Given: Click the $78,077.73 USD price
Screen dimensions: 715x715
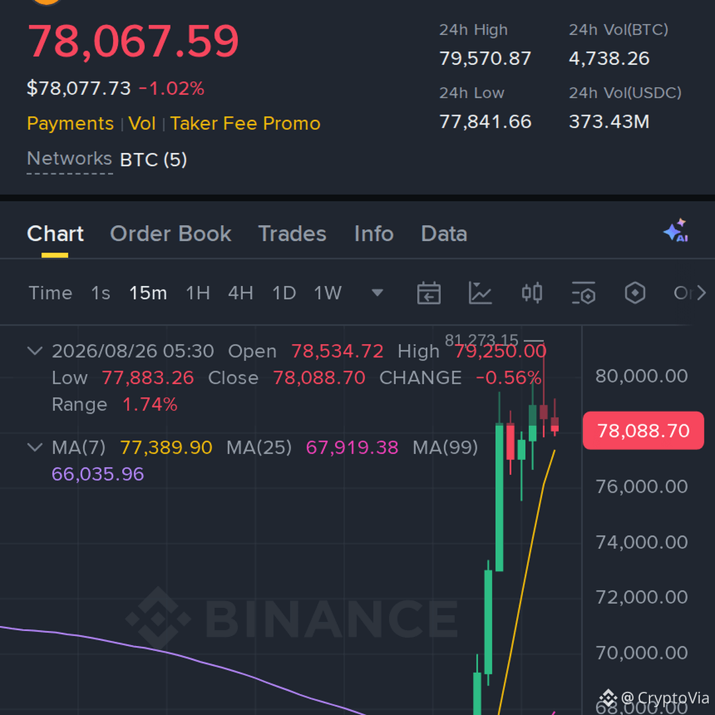Looking at the screenshot, I should (x=79, y=88).
